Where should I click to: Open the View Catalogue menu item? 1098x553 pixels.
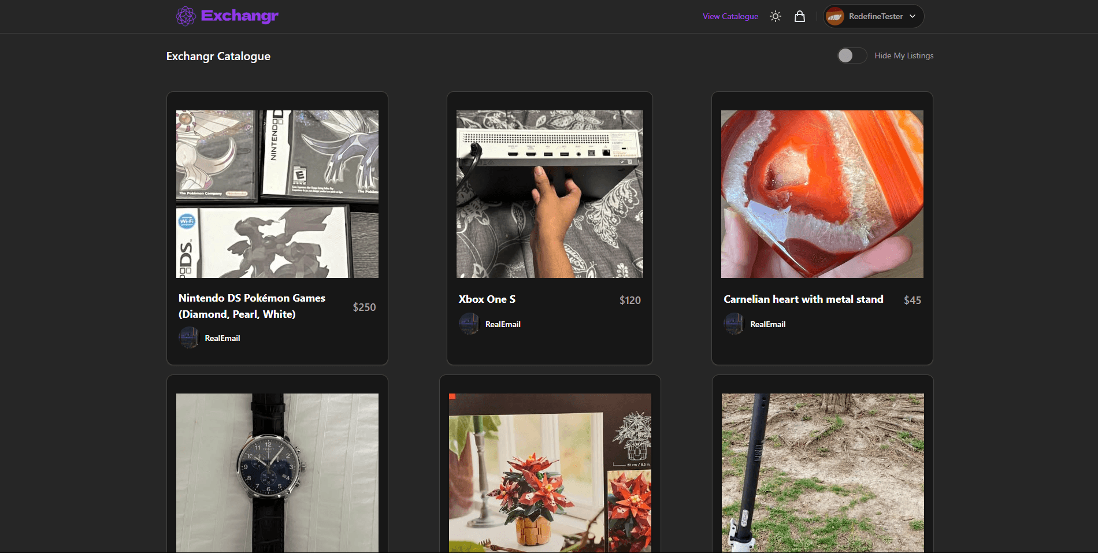730,16
